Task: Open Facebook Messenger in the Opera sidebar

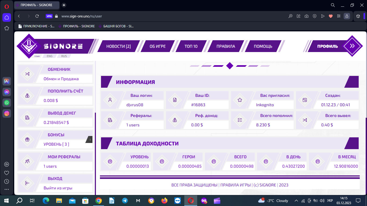Action: coord(7,92)
